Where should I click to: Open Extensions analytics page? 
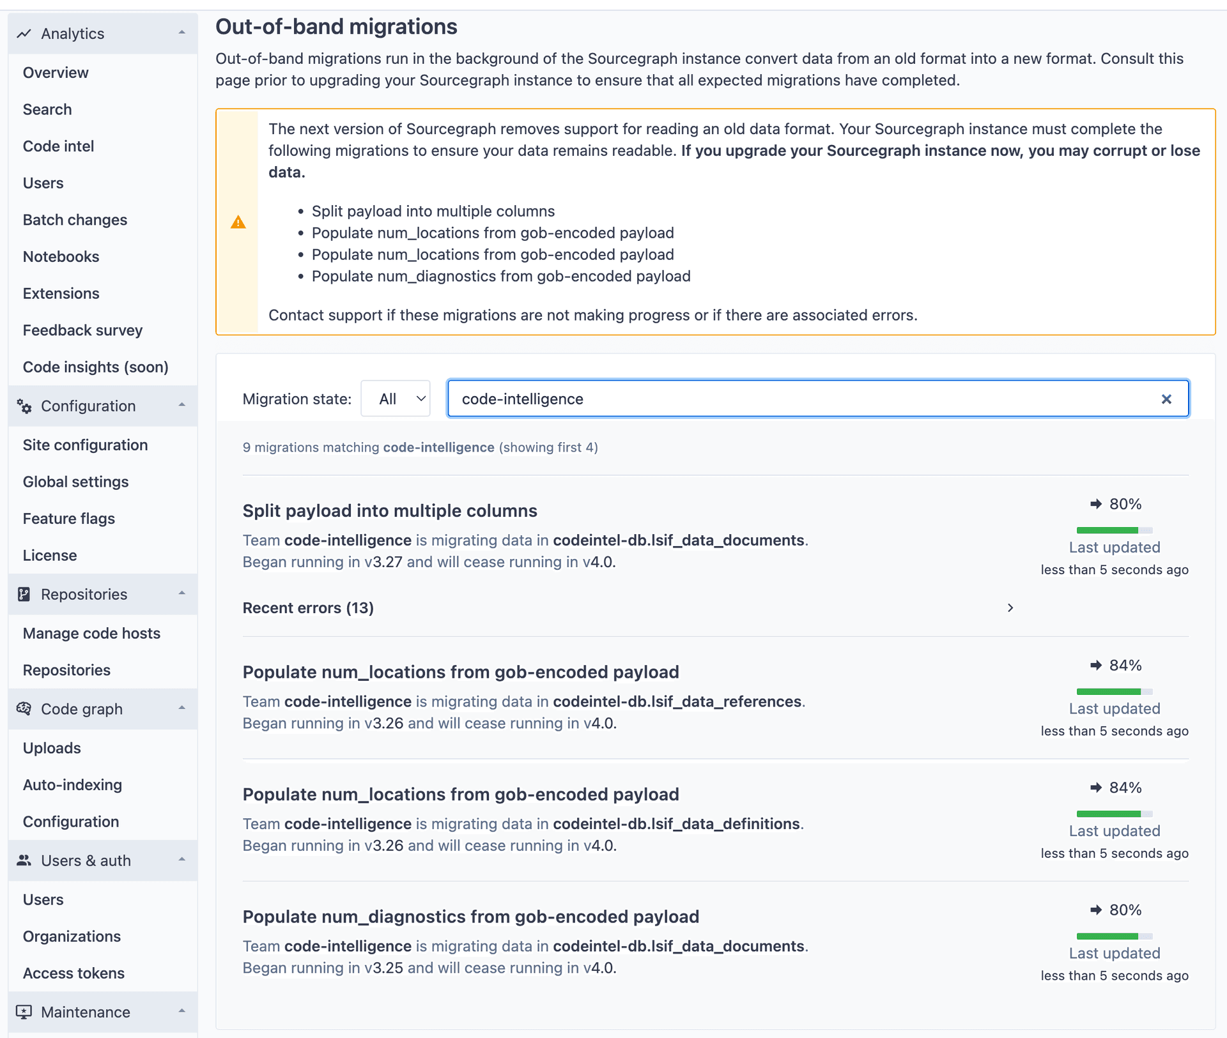coord(61,294)
